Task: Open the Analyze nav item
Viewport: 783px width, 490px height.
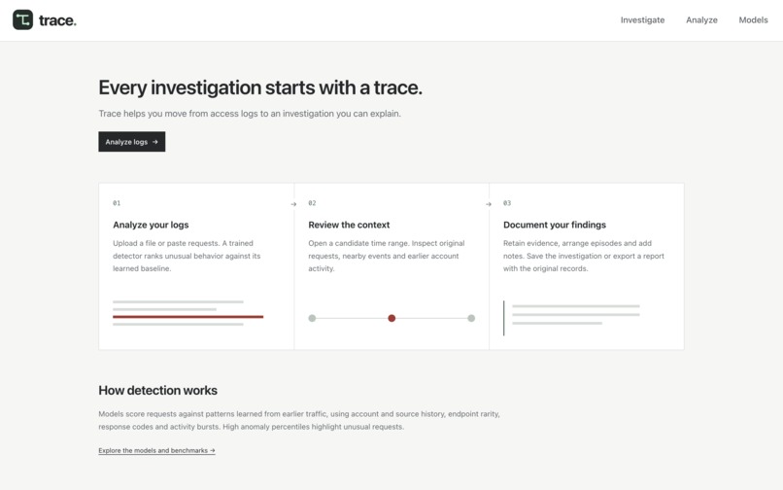Action: [701, 20]
